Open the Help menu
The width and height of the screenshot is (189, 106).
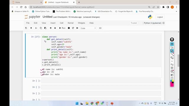92,23
